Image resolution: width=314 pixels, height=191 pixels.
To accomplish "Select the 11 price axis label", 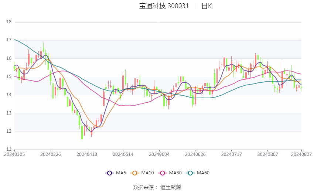I will pos(9,149).
